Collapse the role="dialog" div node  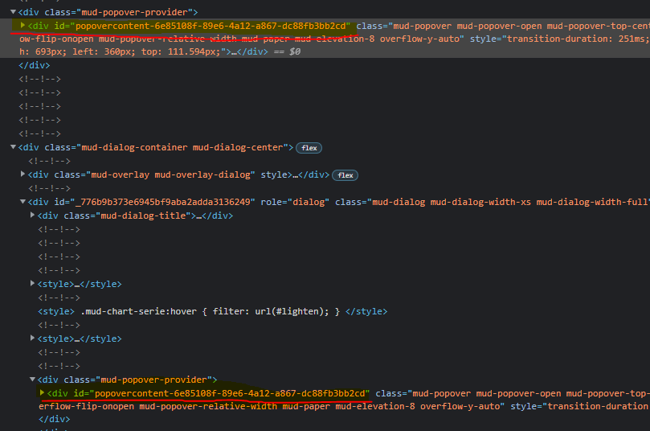click(22, 202)
